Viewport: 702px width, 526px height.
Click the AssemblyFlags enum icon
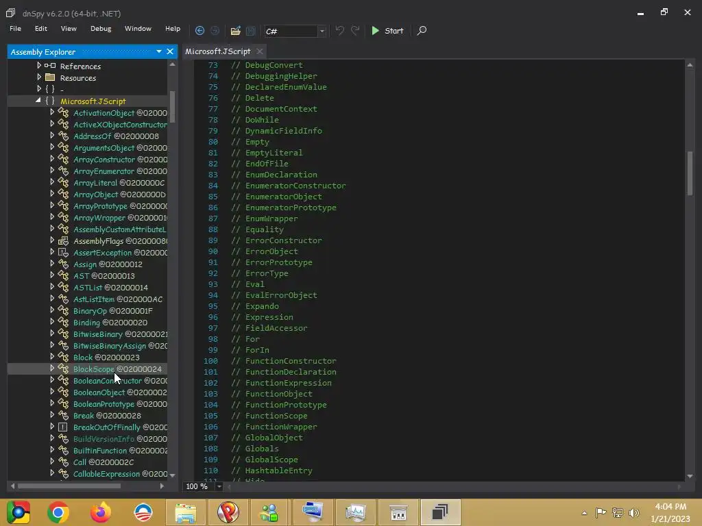pos(63,241)
